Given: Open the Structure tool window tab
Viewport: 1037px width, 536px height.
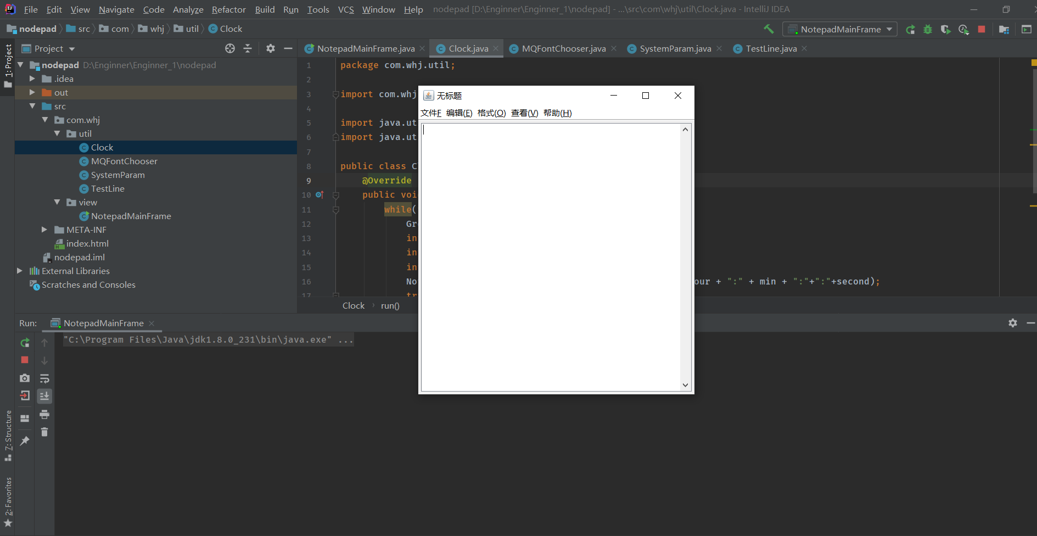Looking at the screenshot, I should tap(8, 436).
